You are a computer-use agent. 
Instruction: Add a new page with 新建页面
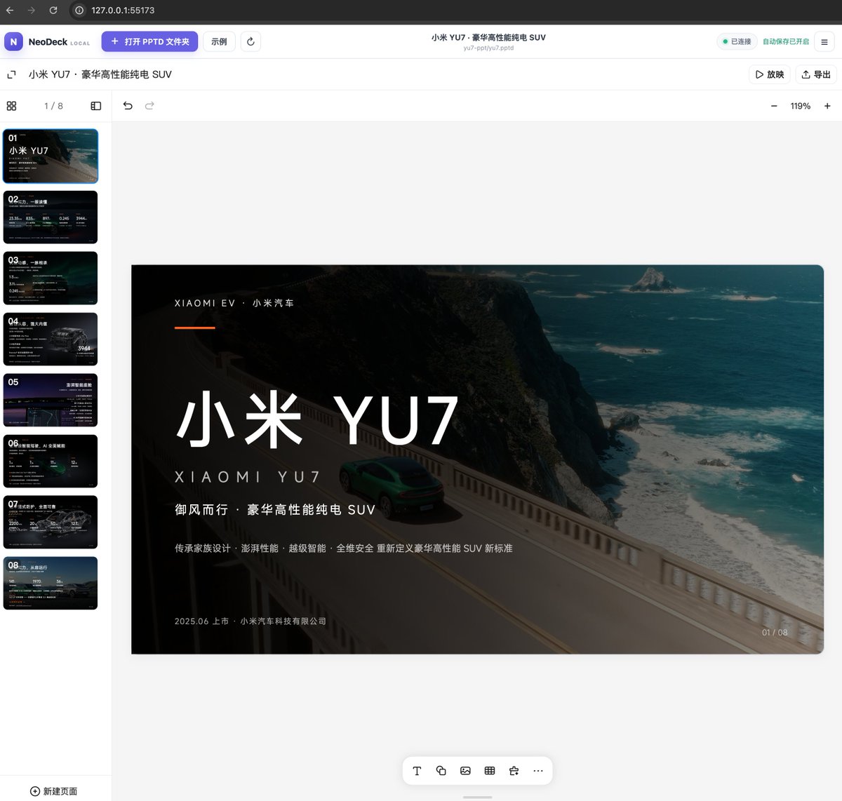coord(54,791)
